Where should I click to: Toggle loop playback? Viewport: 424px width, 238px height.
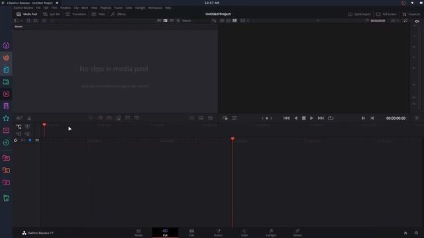coord(331,118)
